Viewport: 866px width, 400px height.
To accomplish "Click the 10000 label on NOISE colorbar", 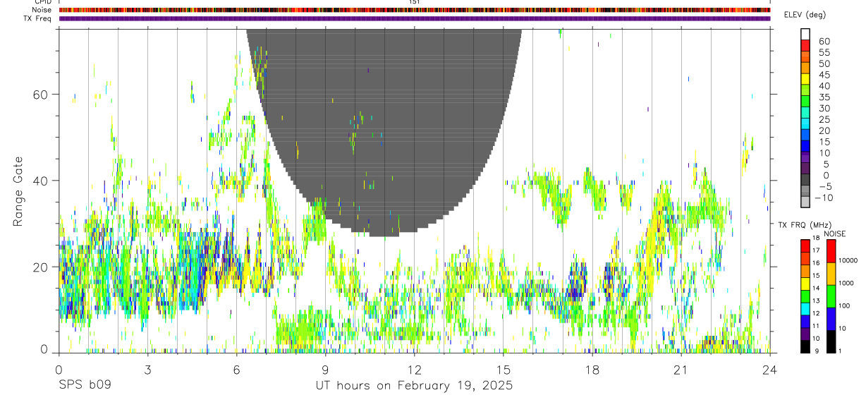I will (848, 260).
